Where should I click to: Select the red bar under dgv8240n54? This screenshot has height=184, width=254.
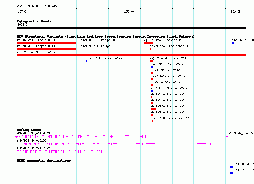(154, 109)
